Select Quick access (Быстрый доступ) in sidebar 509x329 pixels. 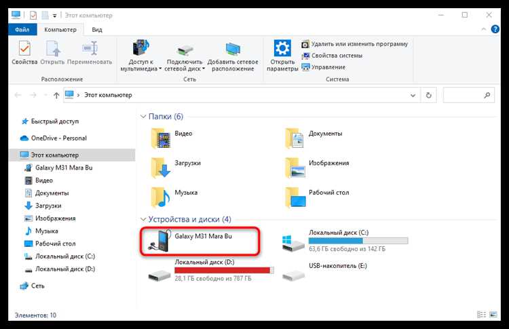(54, 121)
